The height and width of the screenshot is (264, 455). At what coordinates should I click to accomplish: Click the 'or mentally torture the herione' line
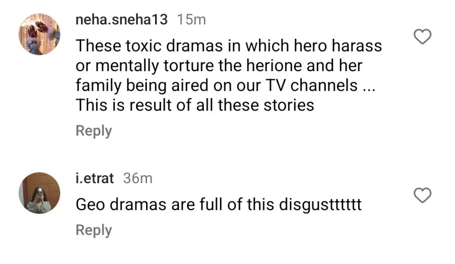(219, 66)
